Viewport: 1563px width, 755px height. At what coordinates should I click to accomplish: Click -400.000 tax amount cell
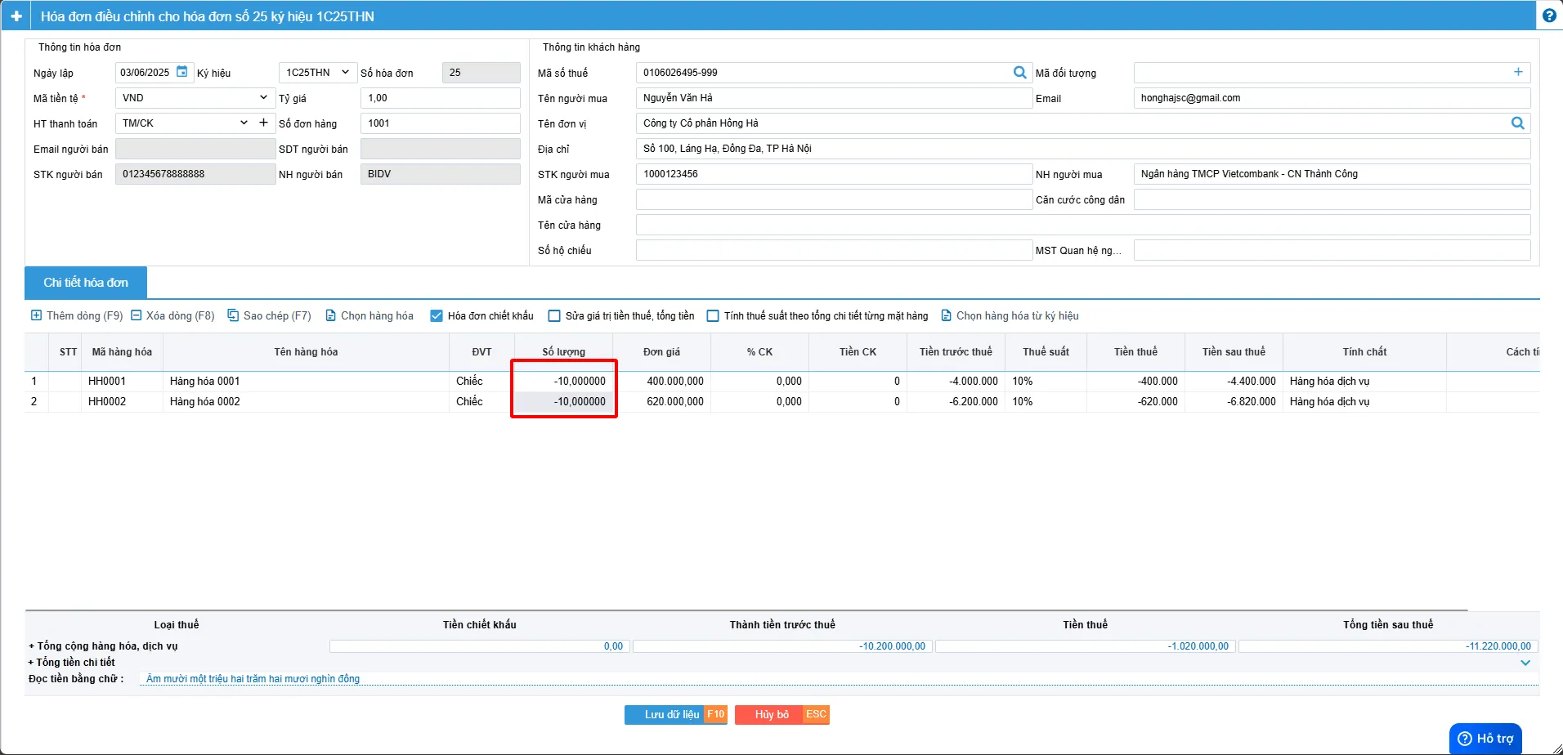click(1136, 382)
